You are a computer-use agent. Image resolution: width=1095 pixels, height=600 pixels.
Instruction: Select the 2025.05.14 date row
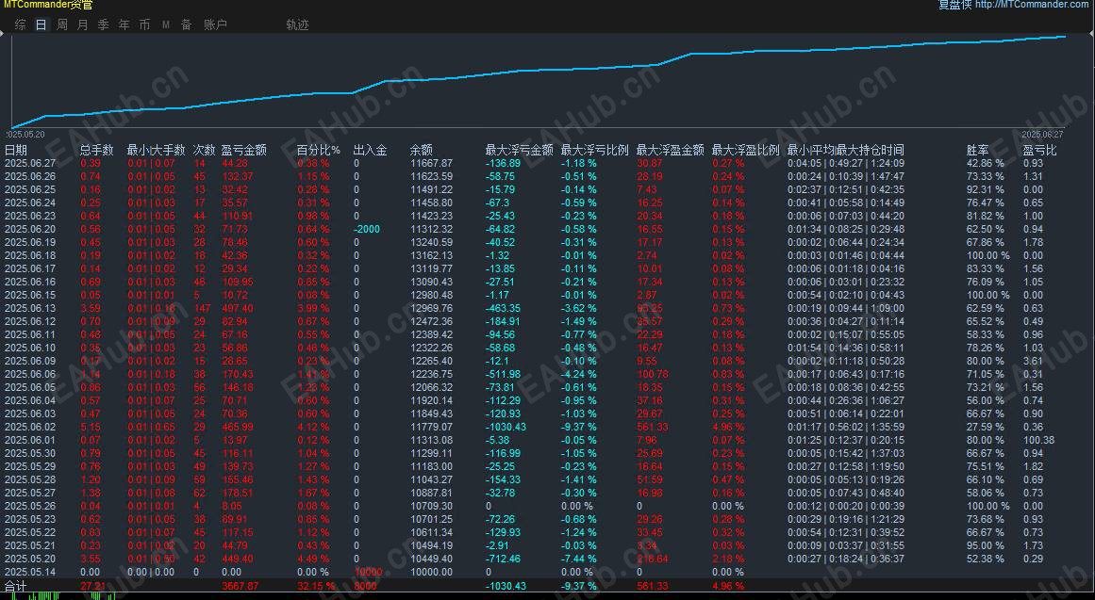(30, 572)
